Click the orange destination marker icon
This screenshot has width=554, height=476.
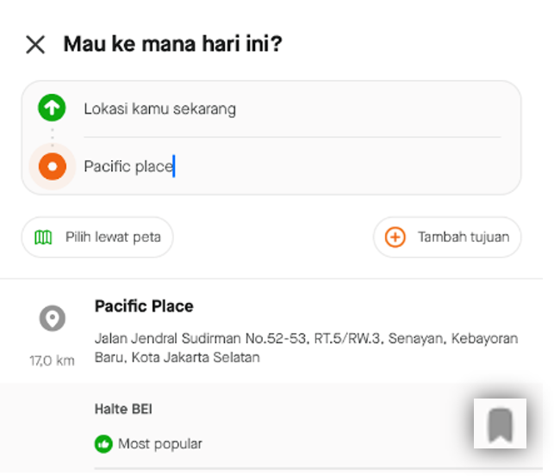pyautogui.click(x=53, y=166)
